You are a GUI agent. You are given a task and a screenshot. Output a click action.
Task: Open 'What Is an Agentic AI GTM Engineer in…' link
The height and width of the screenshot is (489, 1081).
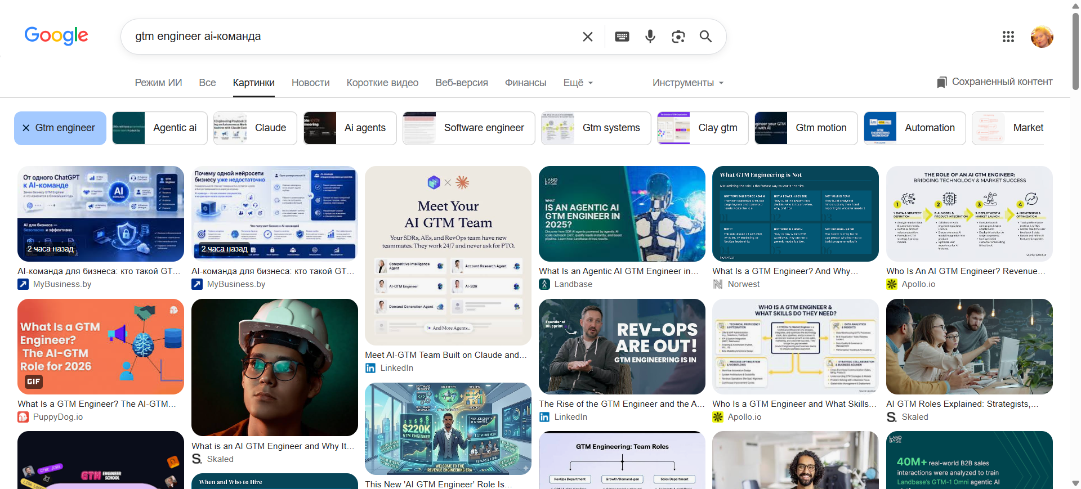click(x=619, y=271)
